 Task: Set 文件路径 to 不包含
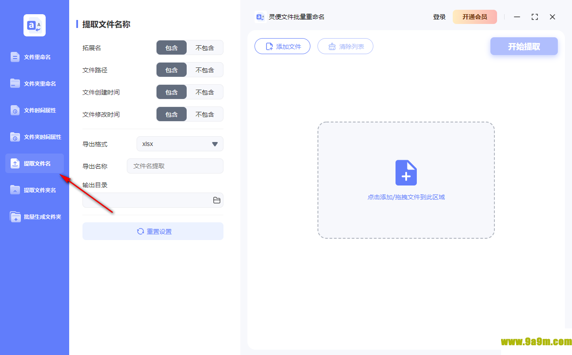205,70
